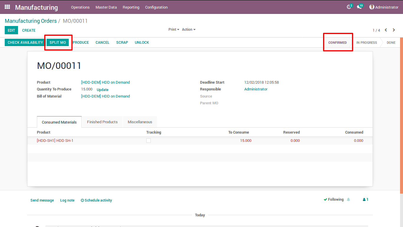This screenshot has width=403, height=227.
Task: Select the IN PROGRESS status stage
Action: point(366,43)
